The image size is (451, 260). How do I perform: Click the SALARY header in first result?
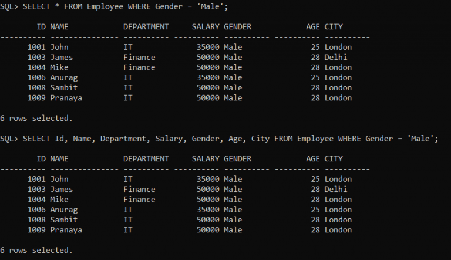point(206,27)
